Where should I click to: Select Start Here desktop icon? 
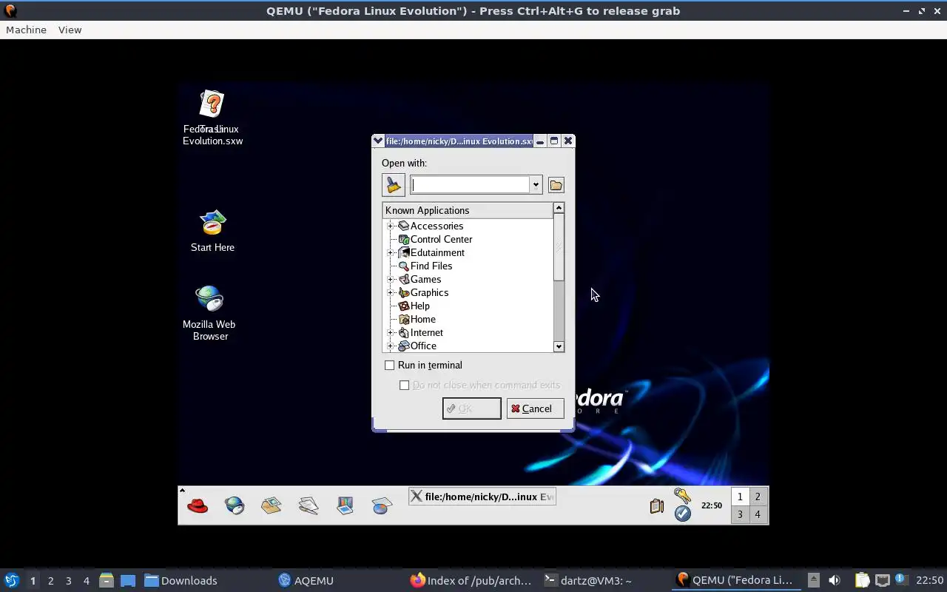click(212, 231)
